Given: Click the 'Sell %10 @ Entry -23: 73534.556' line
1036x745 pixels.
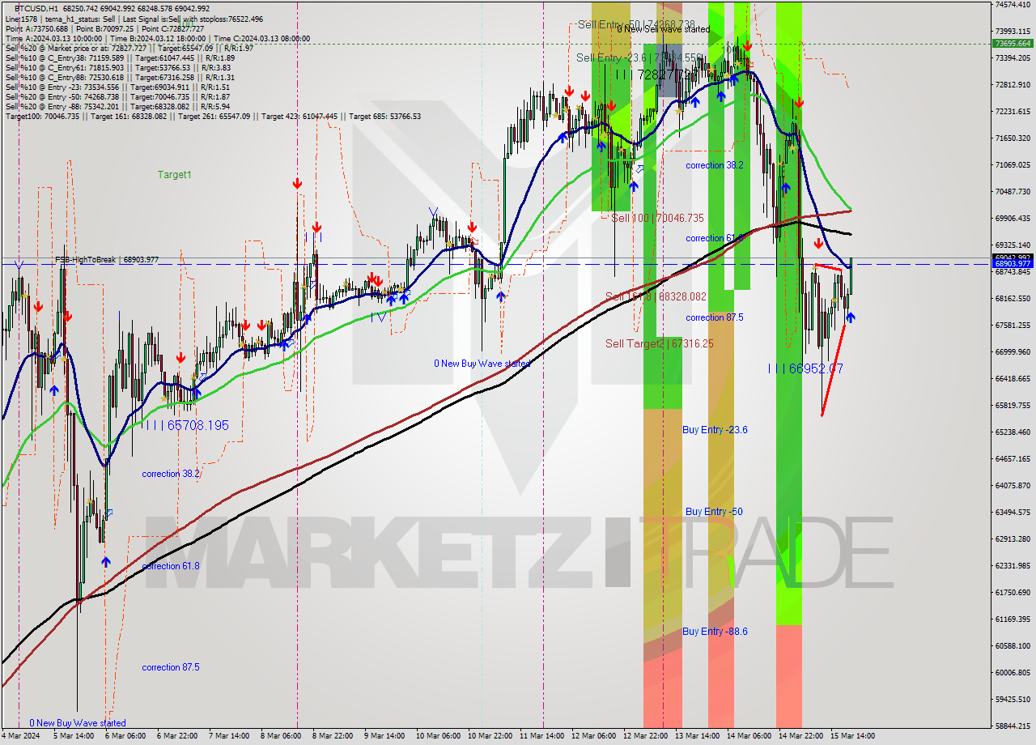Looking at the screenshot, I should coord(117,87).
